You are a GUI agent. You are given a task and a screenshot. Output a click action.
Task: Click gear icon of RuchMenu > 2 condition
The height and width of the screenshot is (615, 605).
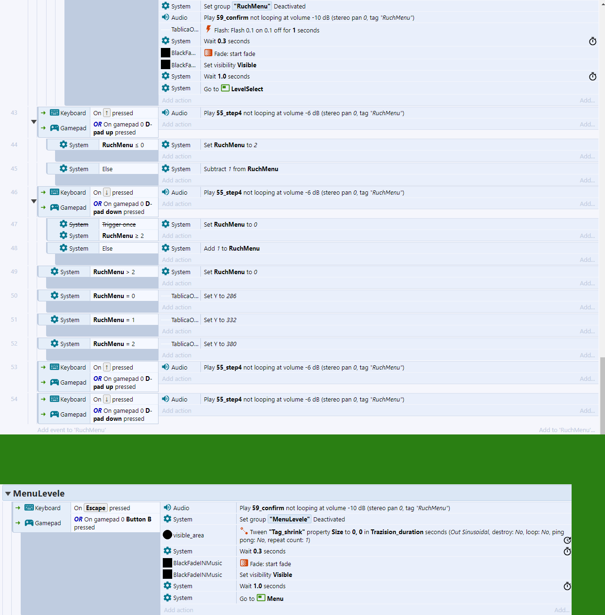click(55, 272)
